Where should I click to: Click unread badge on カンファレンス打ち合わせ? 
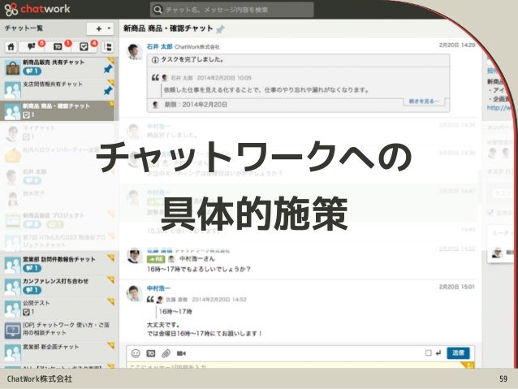32,290
